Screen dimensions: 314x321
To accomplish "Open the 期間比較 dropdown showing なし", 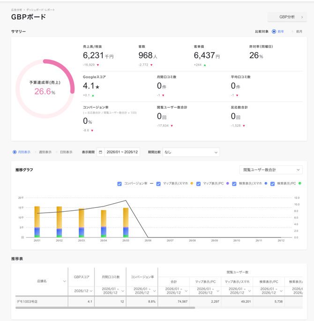I will pos(191,152).
